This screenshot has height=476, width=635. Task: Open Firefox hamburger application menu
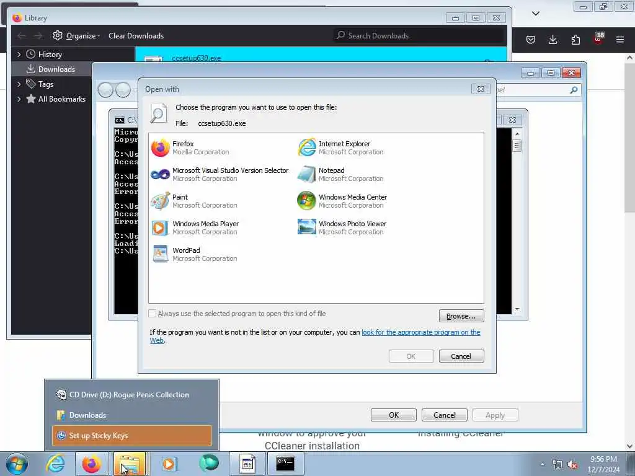tap(620, 40)
